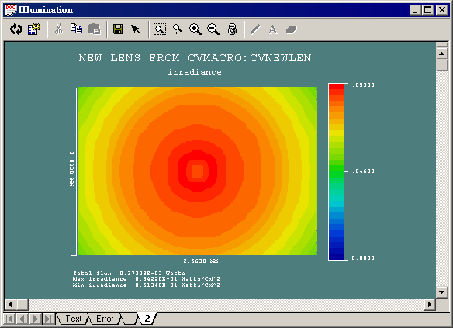Click the zoom in magnifier
The height and width of the screenshot is (328, 453).
point(195,29)
